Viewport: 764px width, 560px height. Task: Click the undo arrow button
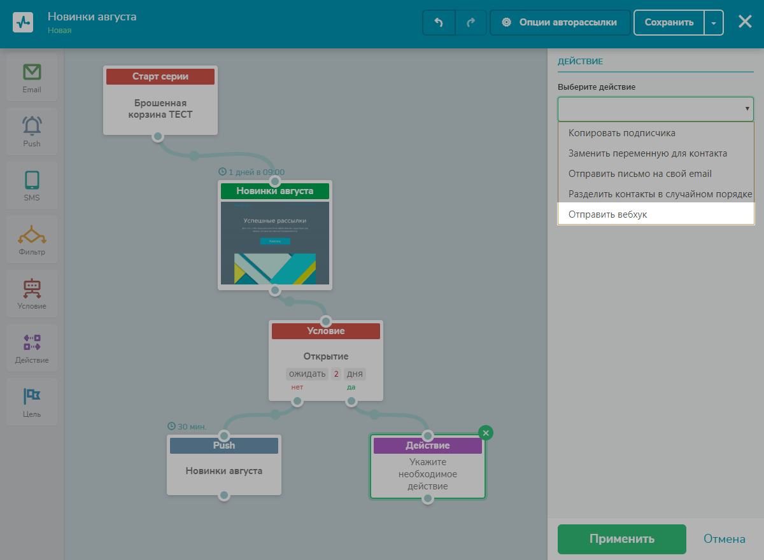[x=439, y=22]
